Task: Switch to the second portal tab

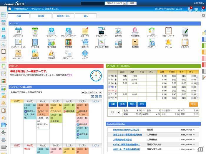Action: coord(41,16)
